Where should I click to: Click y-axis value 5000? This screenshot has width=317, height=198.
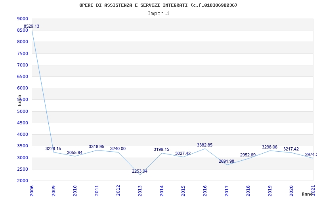pyautogui.click(x=23, y=111)
